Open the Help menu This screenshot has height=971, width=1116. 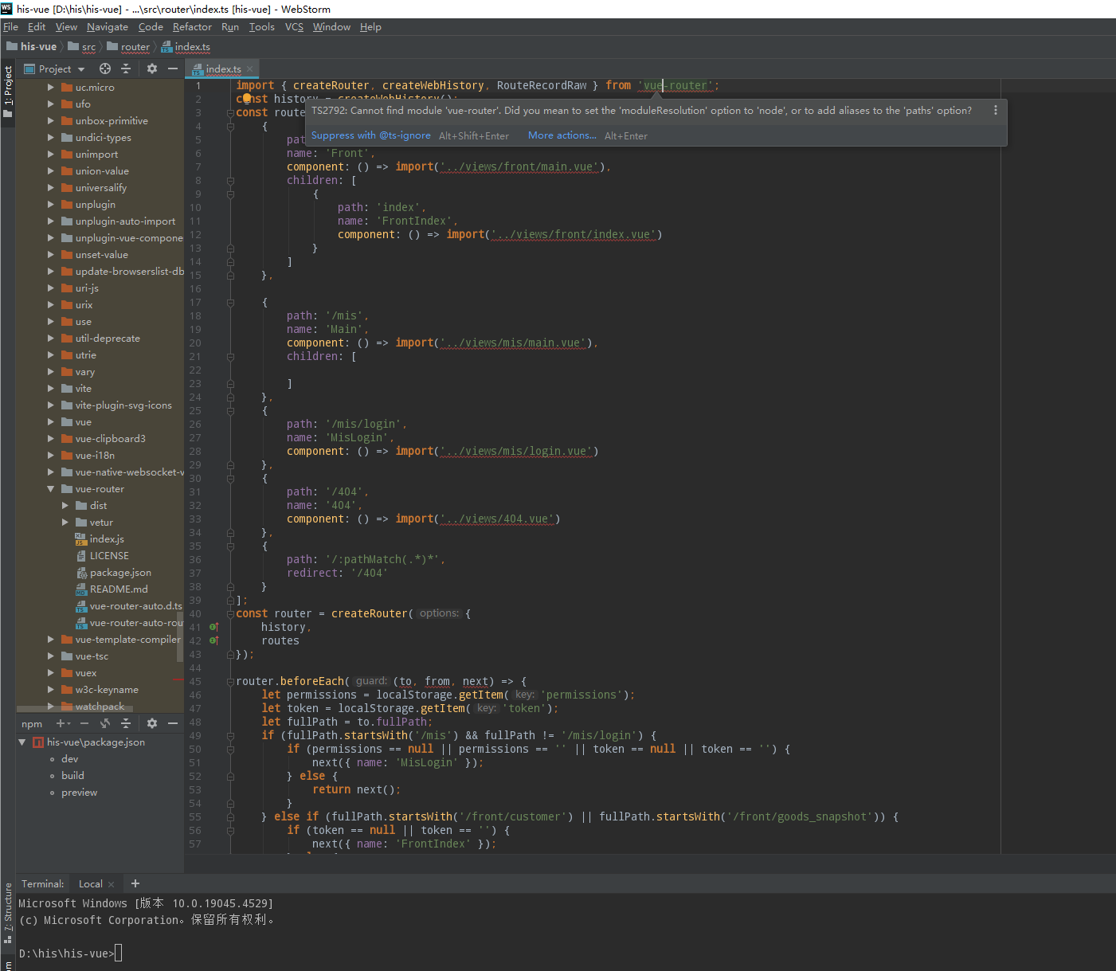370,27
